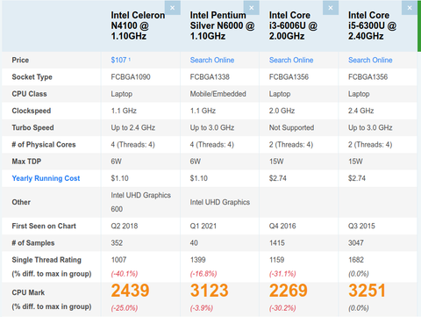This screenshot has width=421, height=317.
Task: Click the Intel Celeron N4100 heading
Action: point(138,25)
